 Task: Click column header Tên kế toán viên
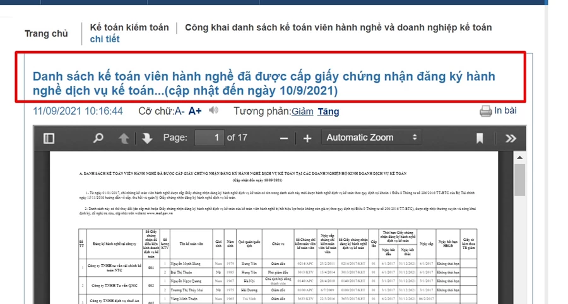tap(191, 244)
